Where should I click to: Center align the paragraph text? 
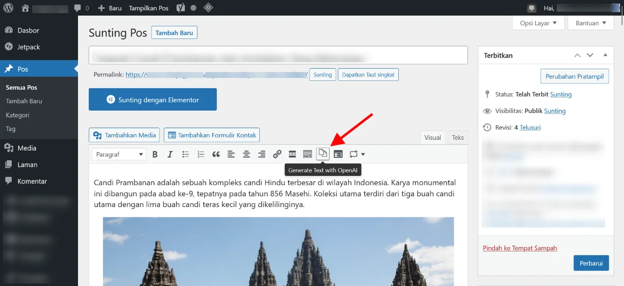247,154
